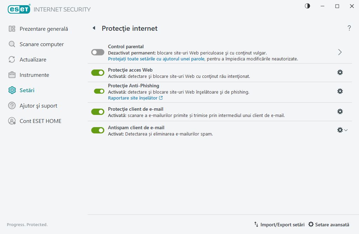The height and width of the screenshot is (234, 359).
Task: Go back using the Protecţie internet back arrow
Action: 94,28
